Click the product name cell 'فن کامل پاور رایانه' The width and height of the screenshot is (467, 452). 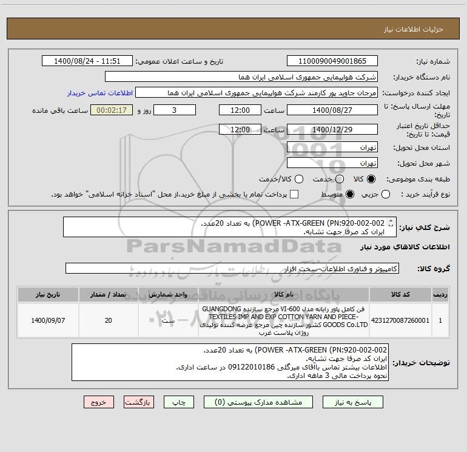coord(284,320)
